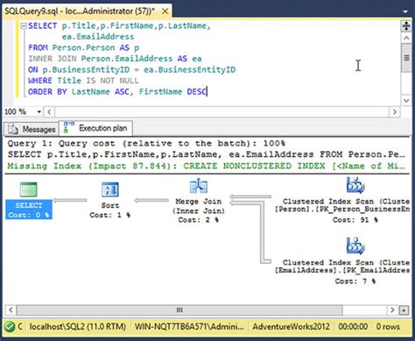The image size is (415, 341).
Task: Click AdventureWorks2012 in the status bar
Action: [x=291, y=326]
